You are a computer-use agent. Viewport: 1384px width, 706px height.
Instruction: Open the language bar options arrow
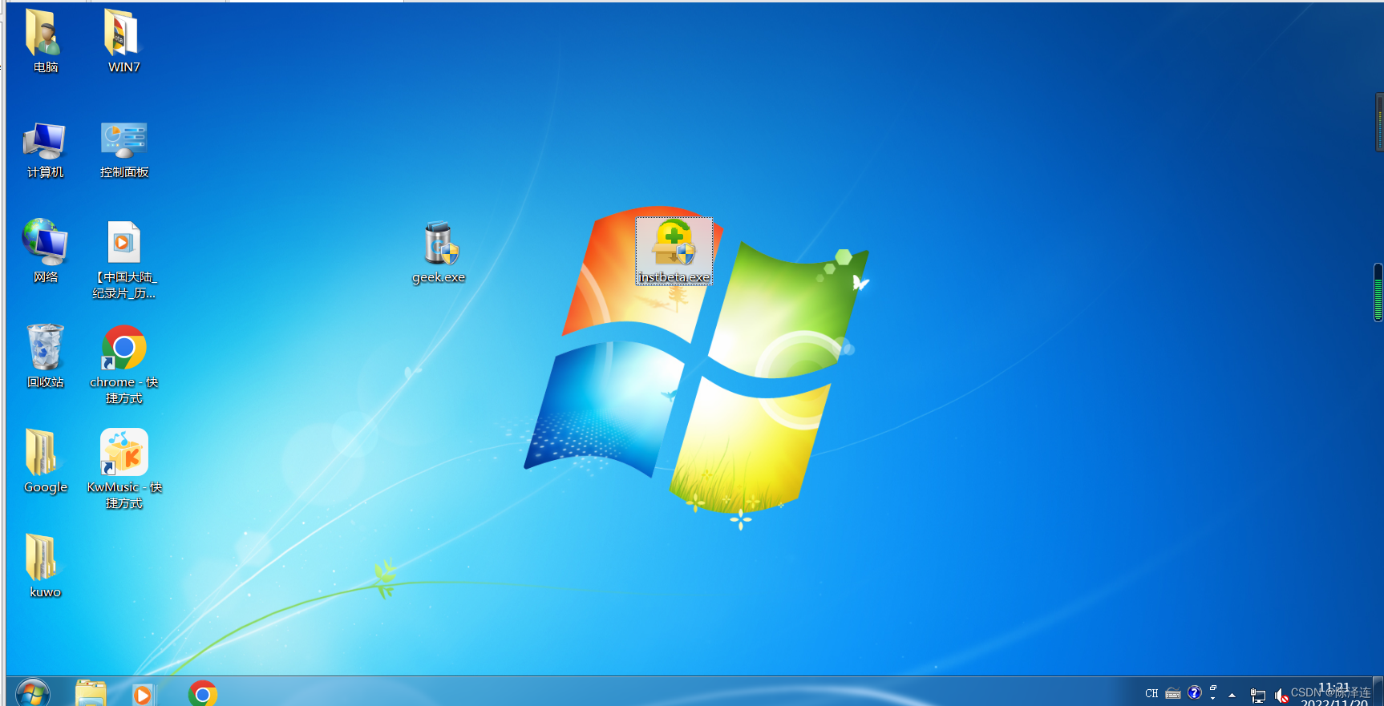tap(1213, 699)
